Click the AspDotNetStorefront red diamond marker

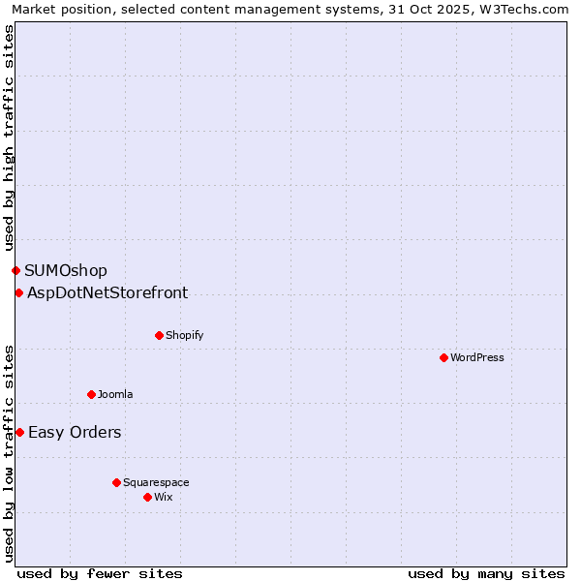click(18, 292)
